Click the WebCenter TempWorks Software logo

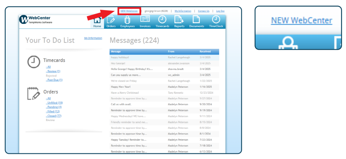pos(36,19)
